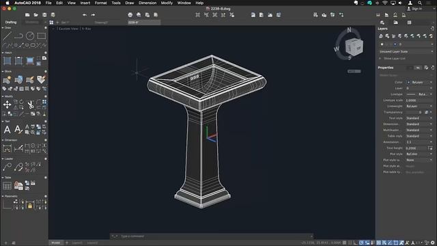Collapse the Draw panel group
Image resolution: width=437 pixels, height=246 pixels.
click(3, 28)
